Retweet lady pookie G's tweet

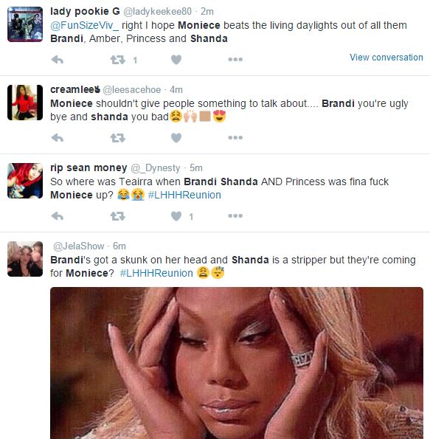tap(117, 60)
